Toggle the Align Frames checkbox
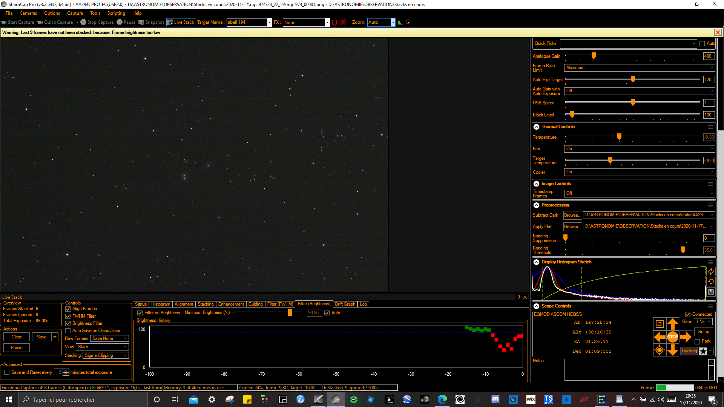This screenshot has height=407, width=724. 68,309
